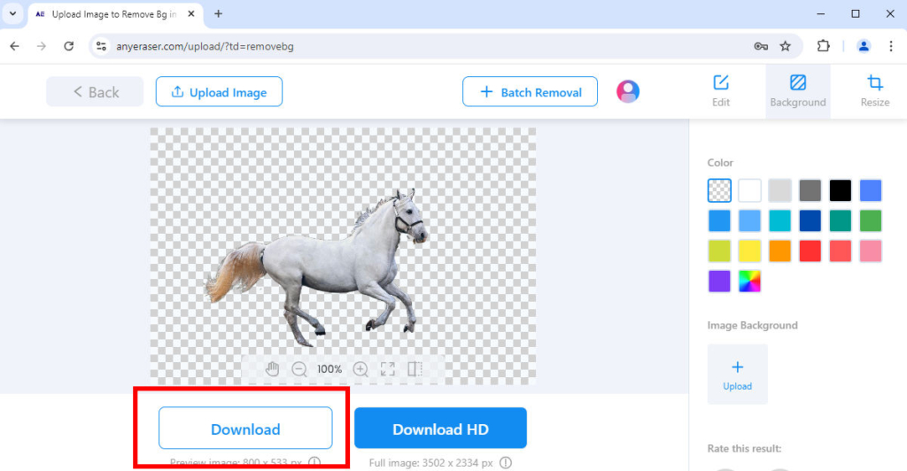The height and width of the screenshot is (471, 907).
Task: Open the Resize tool
Action: [x=874, y=91]
